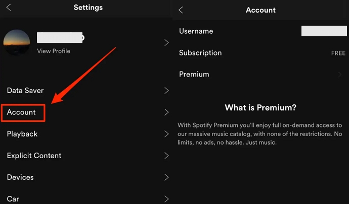Select the Username row
Screen dimensions: 349x204
pos(196,31)
